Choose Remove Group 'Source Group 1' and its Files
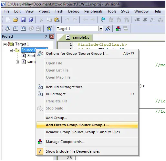Viewport: 166px width, 161px height. [x=87, y=132]
